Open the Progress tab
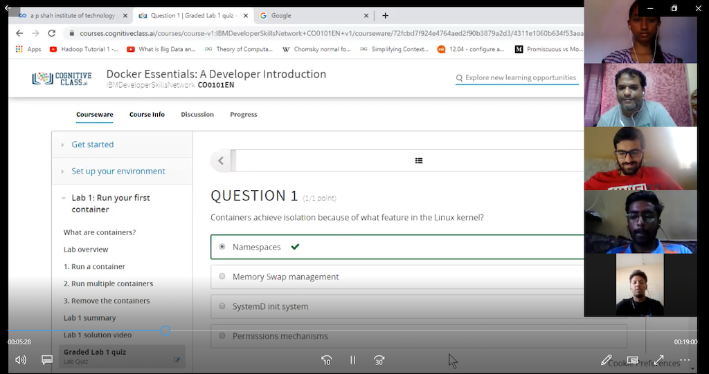Screen dimensions: 709x374 coord(243,114)
